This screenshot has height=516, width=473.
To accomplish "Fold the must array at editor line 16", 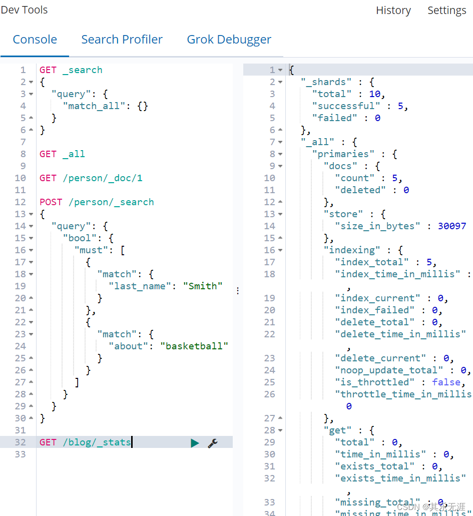I will click(x=31, y=250).
